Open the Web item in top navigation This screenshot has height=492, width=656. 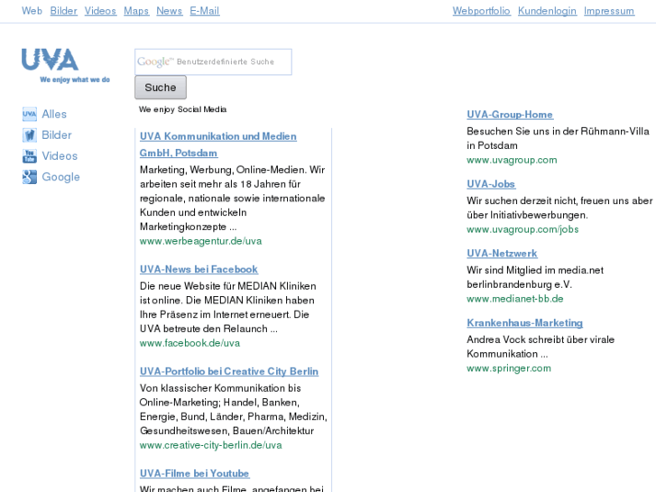[32, 11]
